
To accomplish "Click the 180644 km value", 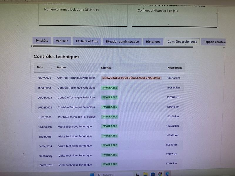I will click(x=173, y=87).
